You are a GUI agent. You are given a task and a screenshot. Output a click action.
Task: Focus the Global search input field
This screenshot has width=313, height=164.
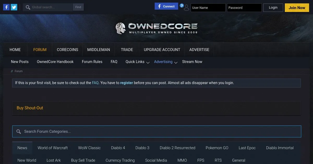point(51,7)
